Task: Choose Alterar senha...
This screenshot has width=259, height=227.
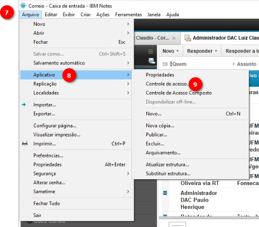Action: pyautogui.click(x=76, y=183)
